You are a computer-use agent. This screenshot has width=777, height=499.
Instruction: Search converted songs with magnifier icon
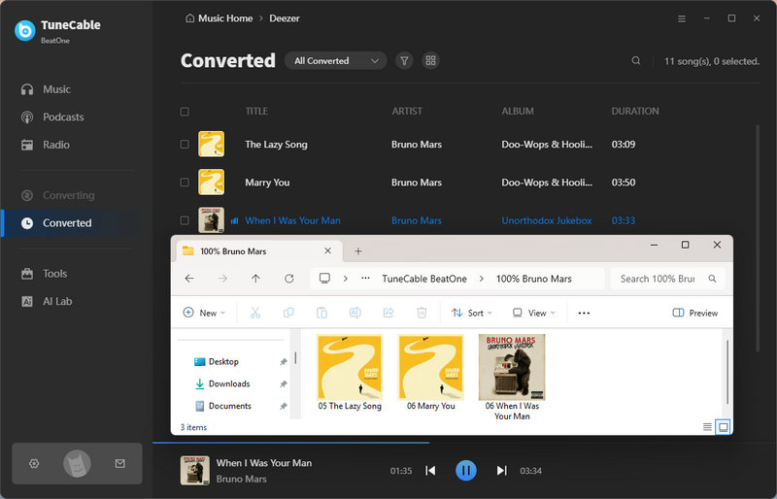636,60
